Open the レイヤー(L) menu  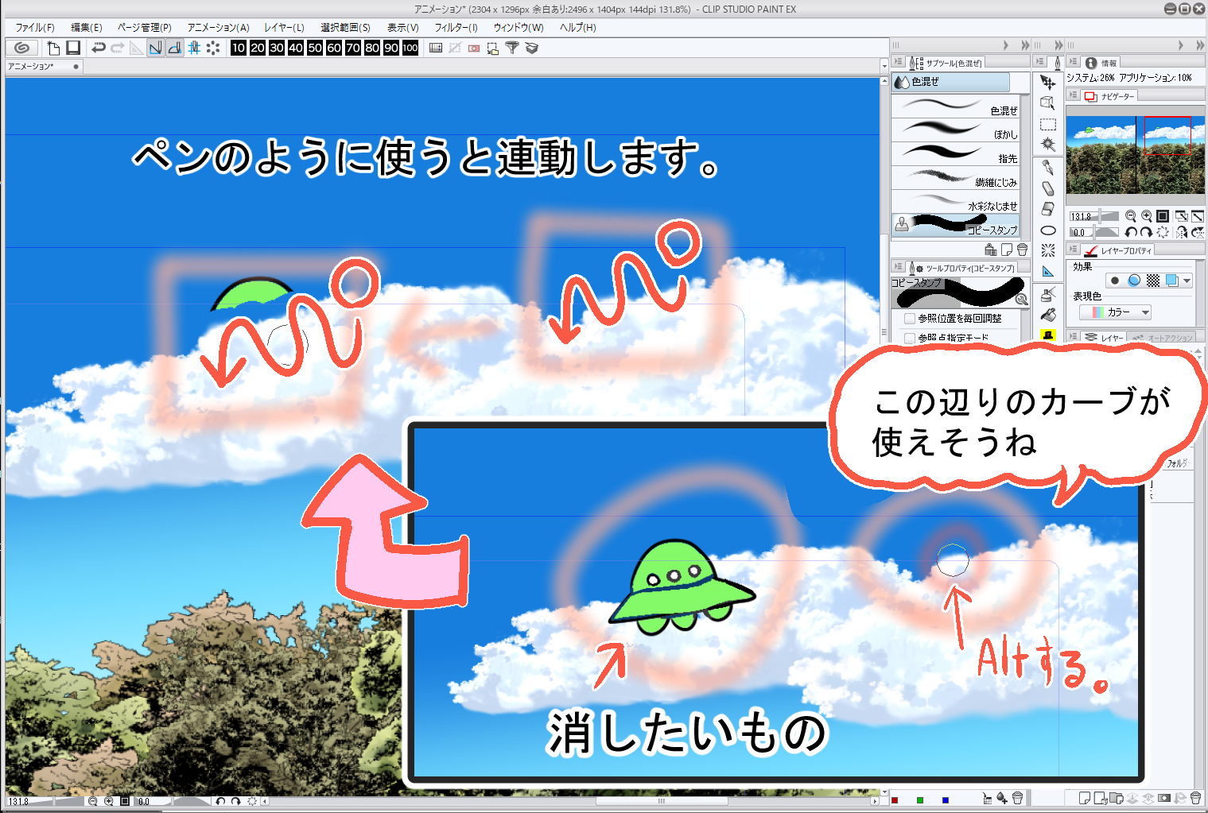click(285, 27)
